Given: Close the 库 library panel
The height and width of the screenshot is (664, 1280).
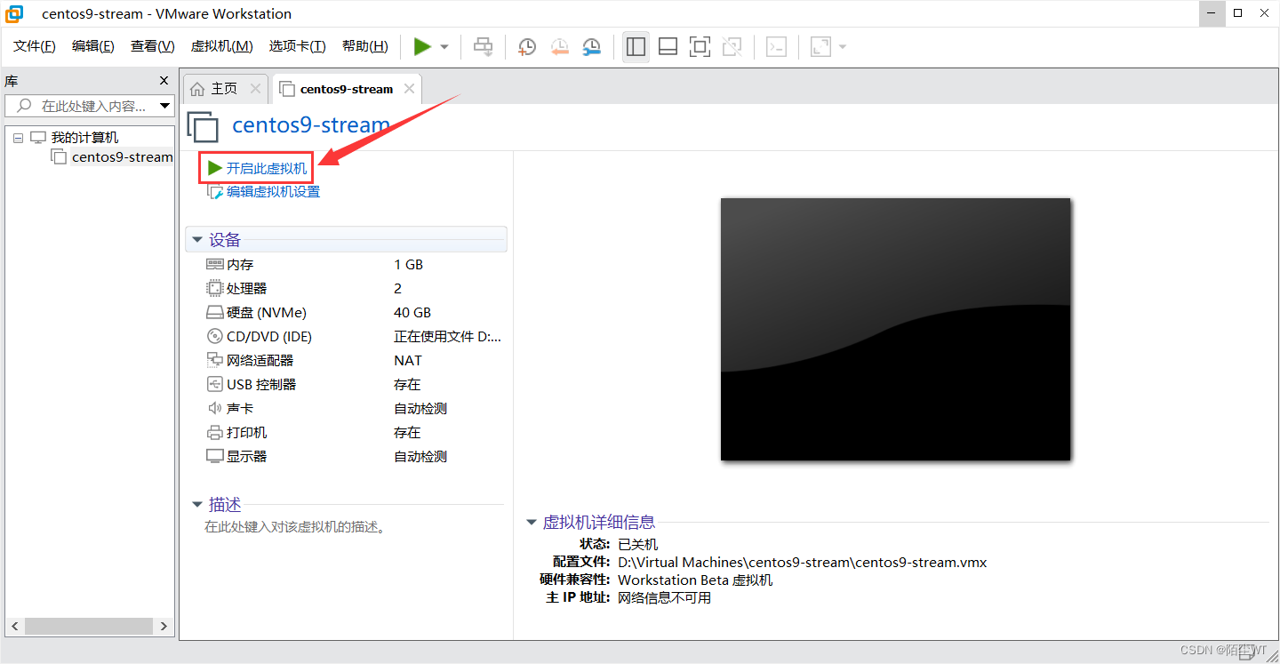Looking at the screenshot, I should point(164,81).
